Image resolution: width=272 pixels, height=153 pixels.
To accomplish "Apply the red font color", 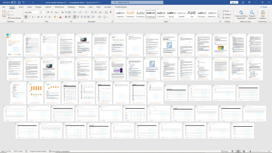I will tap(60, 17).
